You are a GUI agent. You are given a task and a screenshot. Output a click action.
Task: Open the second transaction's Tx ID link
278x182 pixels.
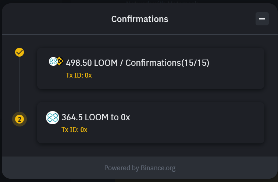[x=74, y=129]
